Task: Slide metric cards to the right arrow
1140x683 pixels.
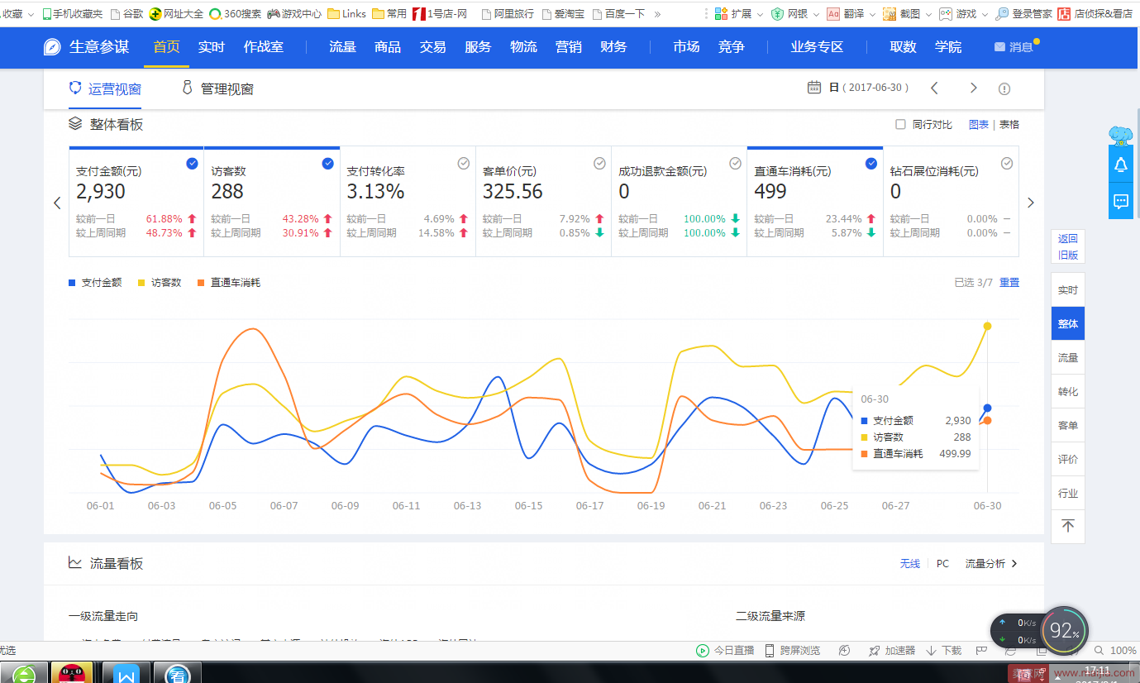Action: coord(1030,203)
